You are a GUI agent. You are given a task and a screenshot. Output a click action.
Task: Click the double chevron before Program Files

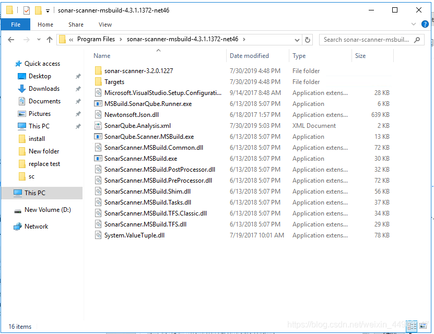click(x=71, y=40)
